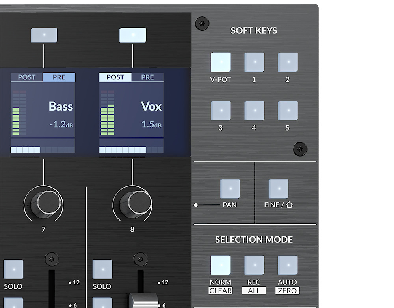This screenshot has width=394, height=308.
Task: Grab channel 8 fader cap
Action: tap(144, 300)
